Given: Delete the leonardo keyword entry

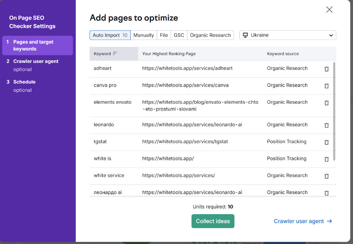Looking at the screenshot, I should click(326, 125).
